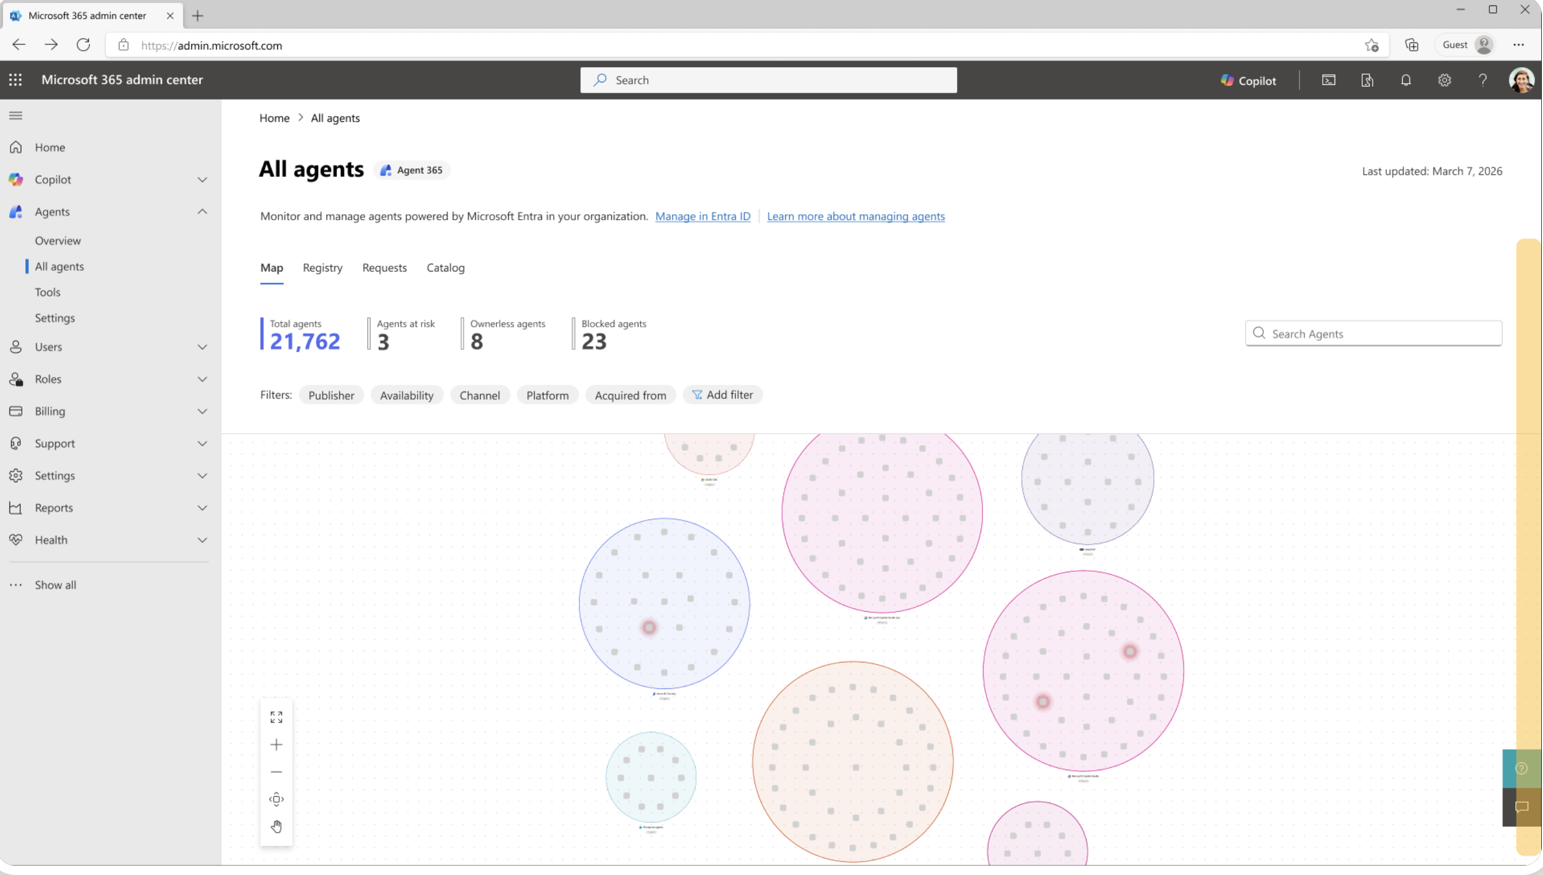Open the account profile picture menu
The image size is (1543, 875).
(x=1521, y=80)
